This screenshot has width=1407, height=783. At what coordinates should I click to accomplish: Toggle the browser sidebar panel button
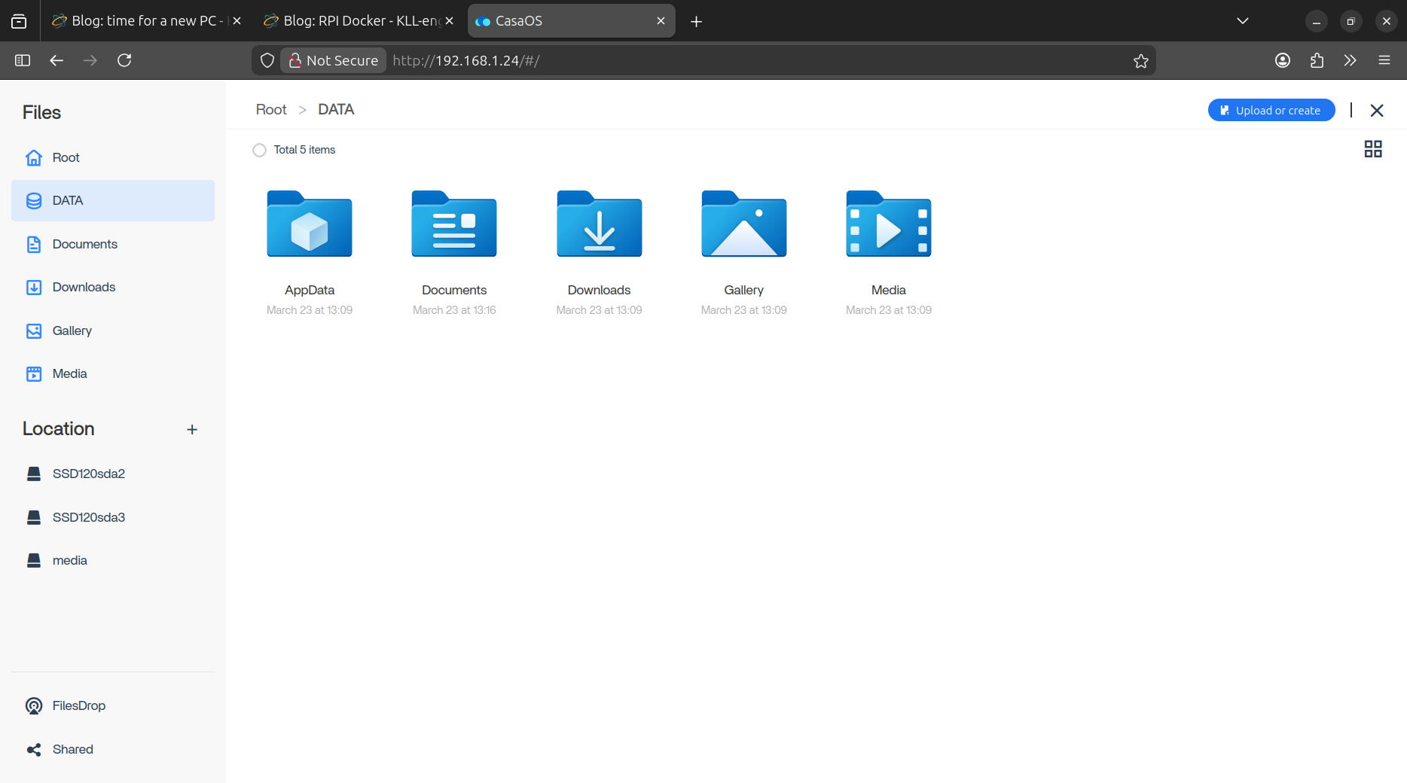click(x=23, y=60)
